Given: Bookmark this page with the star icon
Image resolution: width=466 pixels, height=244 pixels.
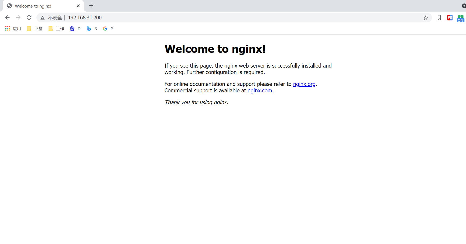Looking at the screenshot, I should point(426,18).
